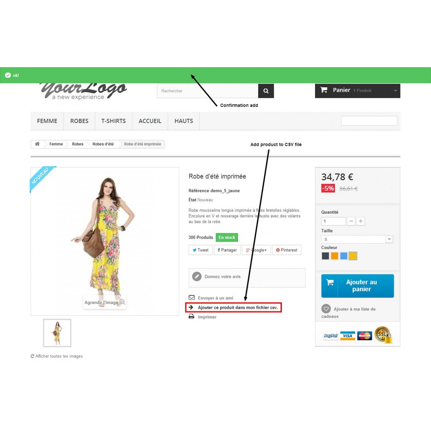The height and width of the screenshot is (431, 431).
Task: Expand the Panier cart dropdown arrow
Action: coord(395,91)
